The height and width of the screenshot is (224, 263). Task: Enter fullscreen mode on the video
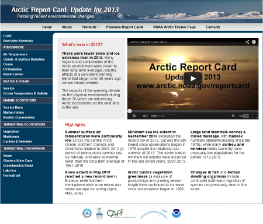tap(254, 116)
